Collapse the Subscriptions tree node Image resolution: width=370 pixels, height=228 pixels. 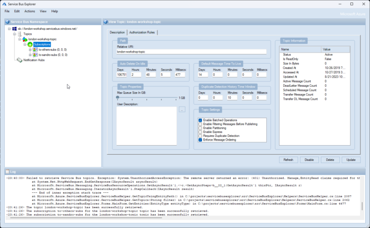coord(25,44)
